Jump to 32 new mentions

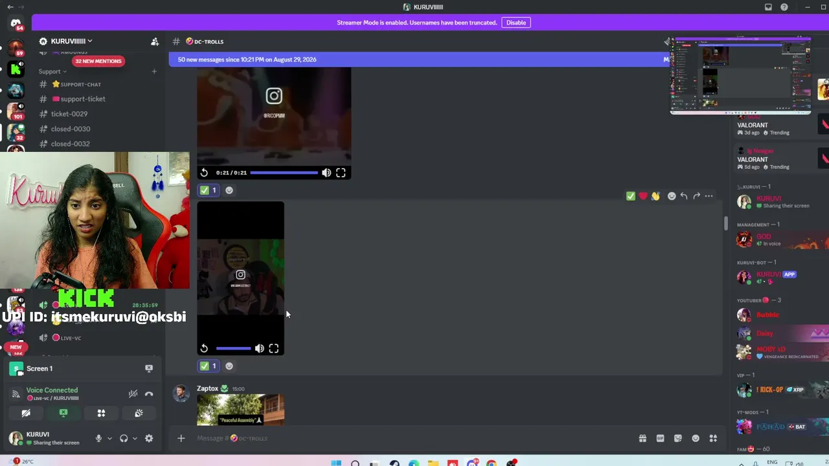pos(98,61)
